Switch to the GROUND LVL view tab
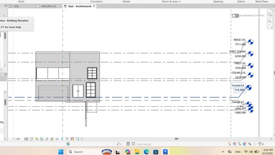Viewport: 275px width, 155px height. point(49,6)
